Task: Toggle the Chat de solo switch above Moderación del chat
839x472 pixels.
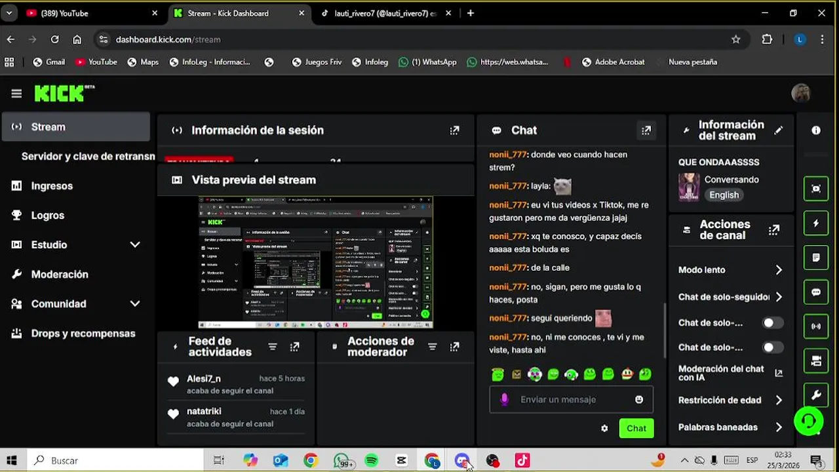Action: click(x=773, y=347)
